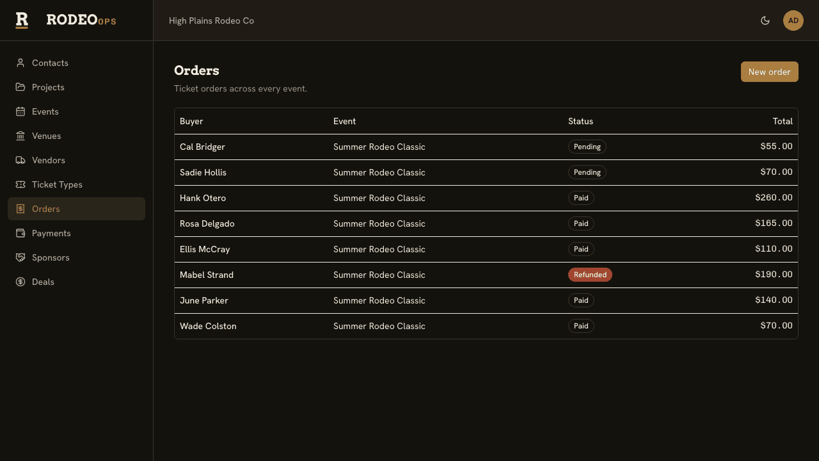Click the $190.00 total
Viewport: 819px width, 461px height.
point(774,275)
